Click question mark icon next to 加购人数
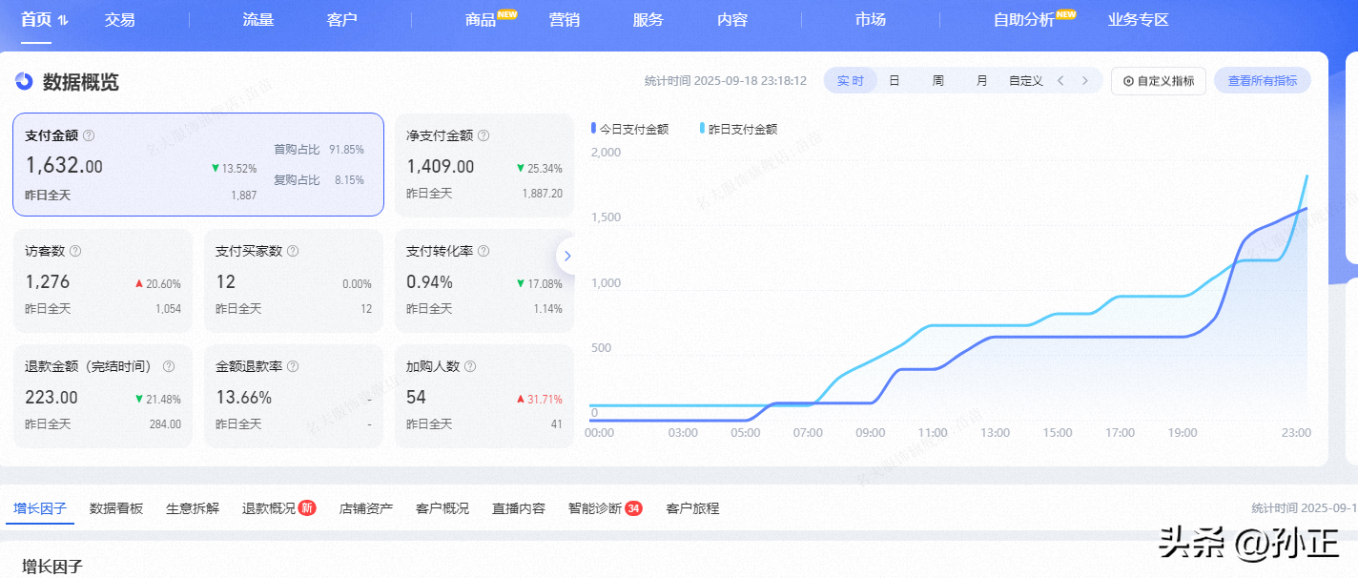The image size is (1358, 578). [470, 366]
